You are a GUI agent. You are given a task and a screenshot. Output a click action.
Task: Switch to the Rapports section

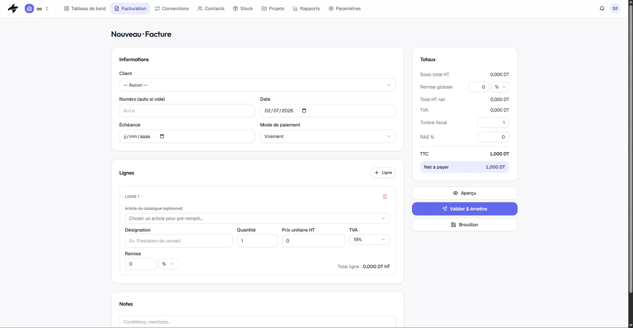tap(306, 8)
